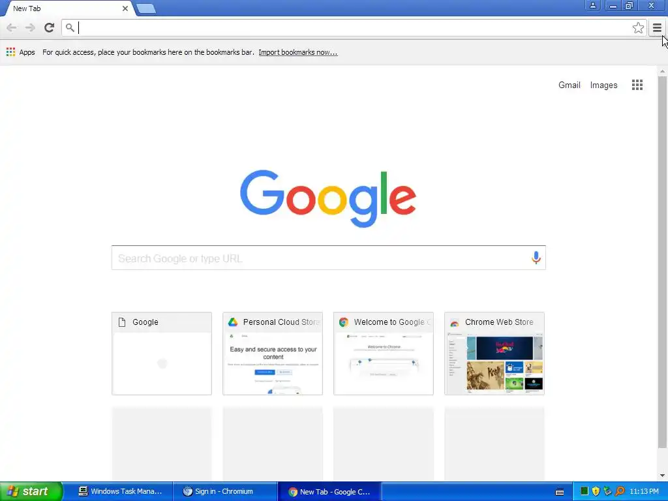The image size is (668, 501).
Task: Click the tray icon left of the orange magnifier
Action: coord(607,492)
